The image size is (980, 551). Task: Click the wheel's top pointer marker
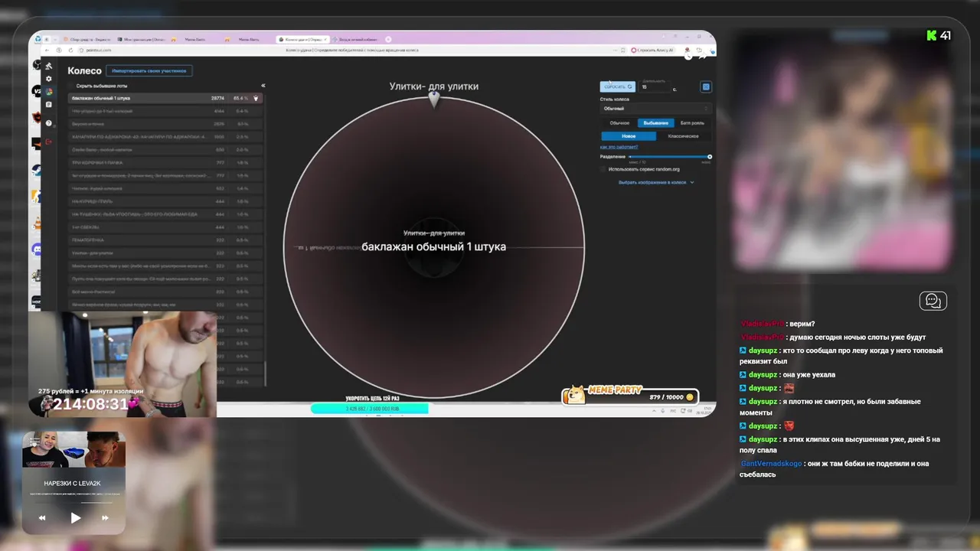[434, 99]
